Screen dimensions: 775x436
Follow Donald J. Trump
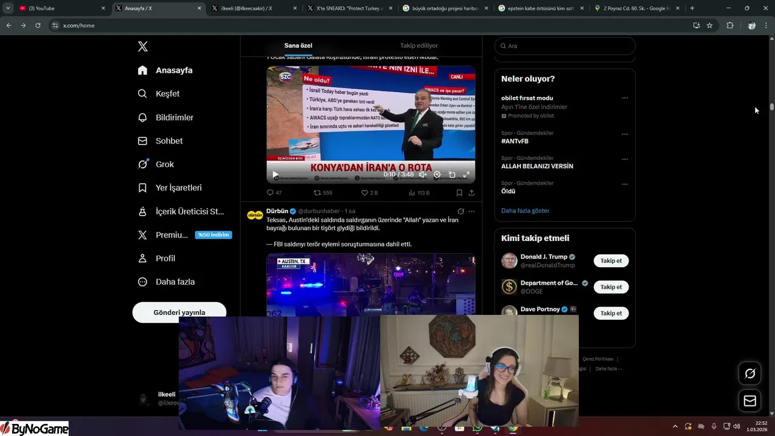(x=611, y=261)
